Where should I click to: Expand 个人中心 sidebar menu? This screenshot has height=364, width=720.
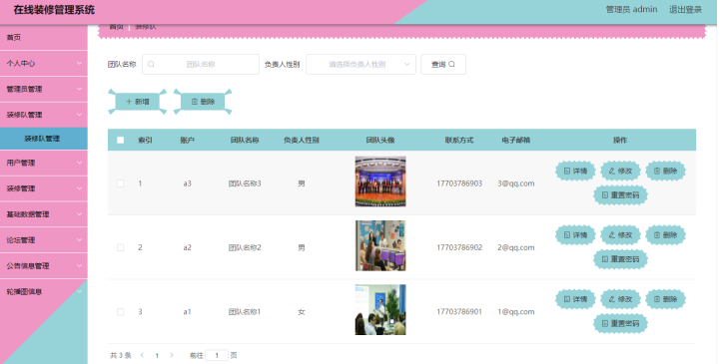[44, 63]
